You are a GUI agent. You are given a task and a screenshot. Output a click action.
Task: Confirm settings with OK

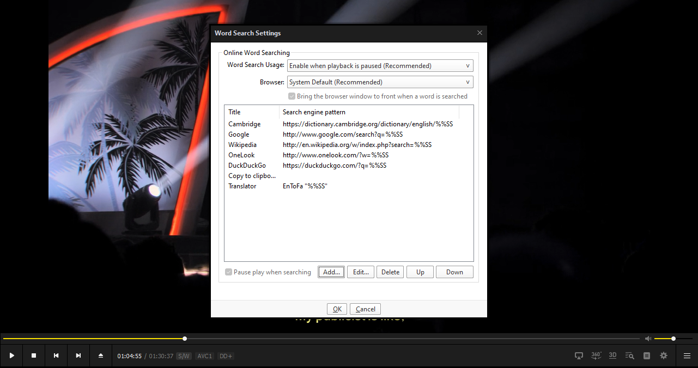pyautogui.click(x=337, y=309)
